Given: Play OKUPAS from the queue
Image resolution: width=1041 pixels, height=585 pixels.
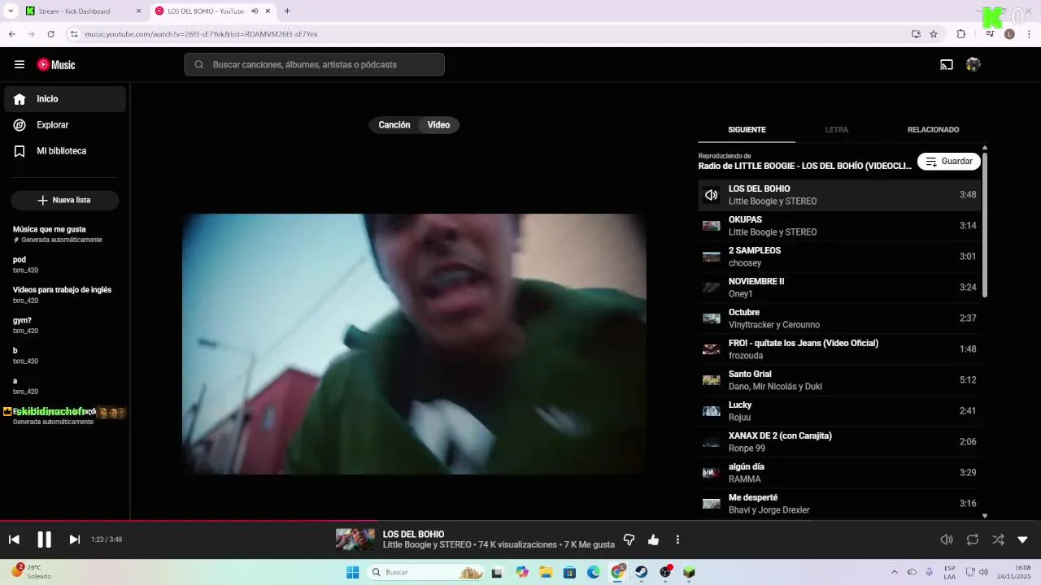Looking at the screenshot, I should tap(839, 226).
